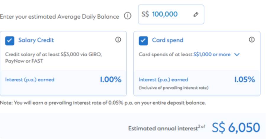Click the S$ 6,050 estimated annual interest
The height and width of the screenshot is (139, 266).
[x=236, y=128]
